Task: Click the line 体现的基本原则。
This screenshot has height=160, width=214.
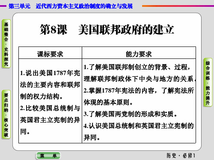Action: tap(108, 102)
